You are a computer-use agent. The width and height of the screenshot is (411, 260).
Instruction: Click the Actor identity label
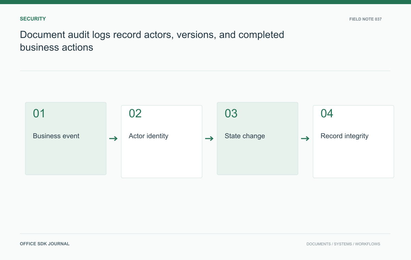tap(149, 136)
